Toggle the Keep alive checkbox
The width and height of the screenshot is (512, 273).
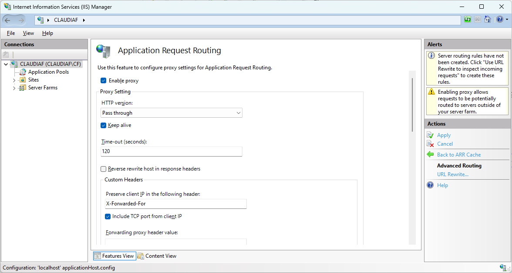pos(104,125)
